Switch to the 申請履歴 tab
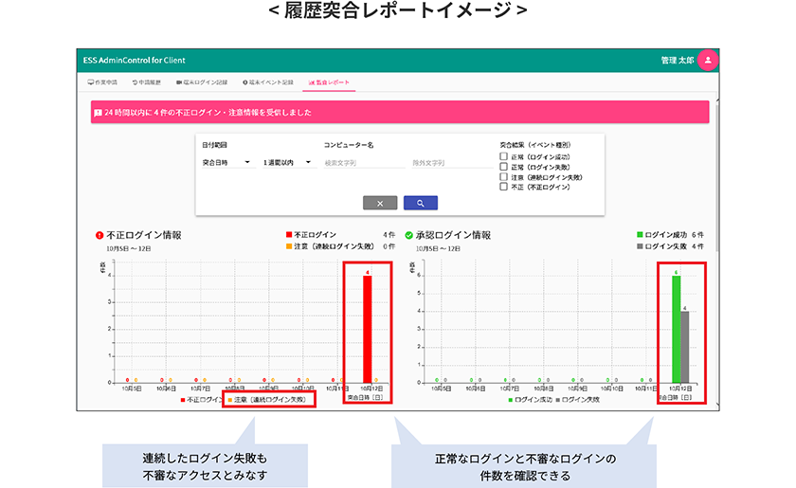This screenshot has height=488, width=796. (150, 82)
